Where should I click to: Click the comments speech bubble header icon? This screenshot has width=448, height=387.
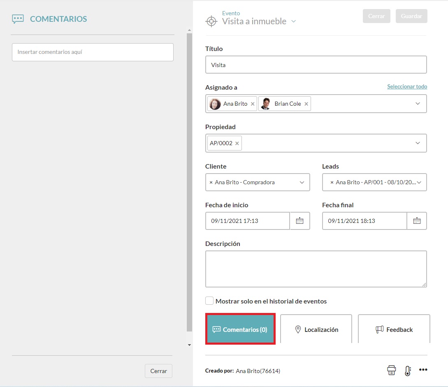coord(18,19)
